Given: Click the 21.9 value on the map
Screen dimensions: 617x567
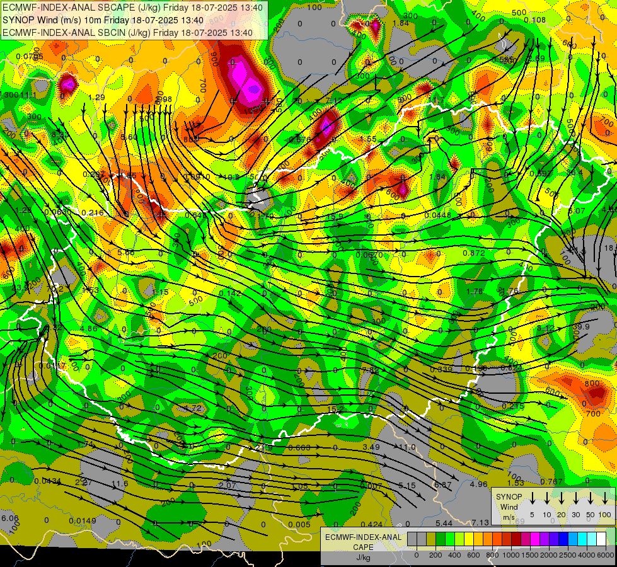Looking at the screenshot, I should pyautogui.click(x=265, y=448).
